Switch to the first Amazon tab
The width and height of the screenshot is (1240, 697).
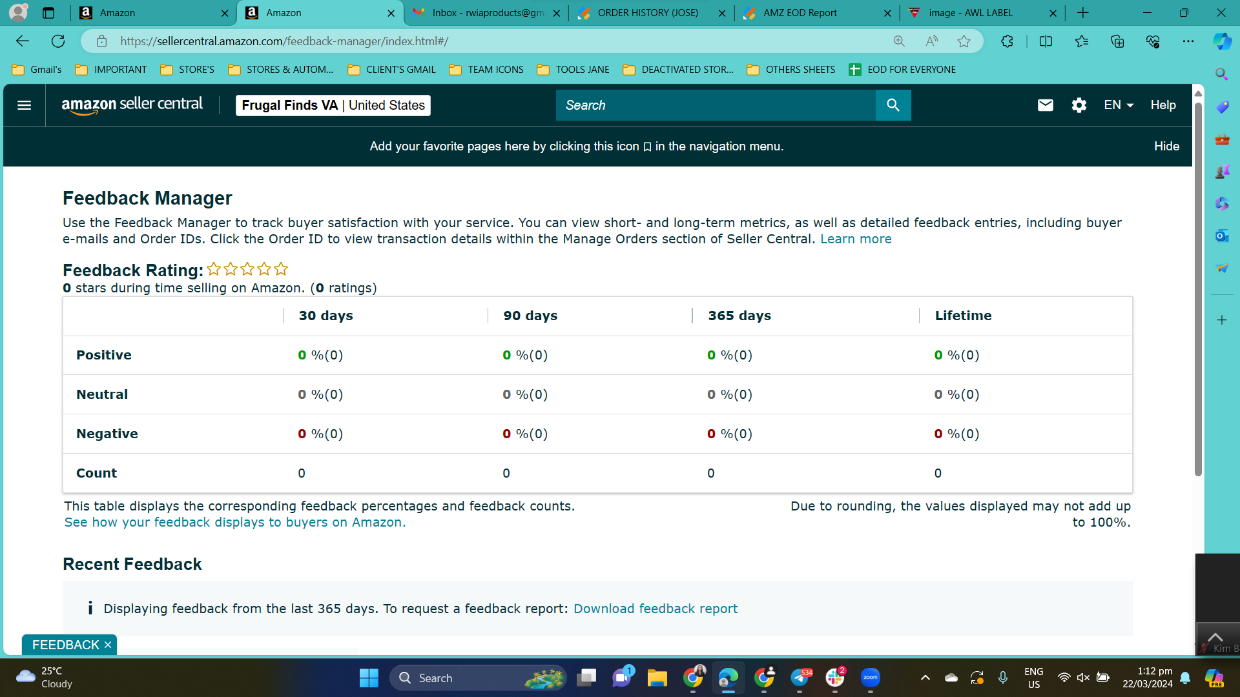154,13
